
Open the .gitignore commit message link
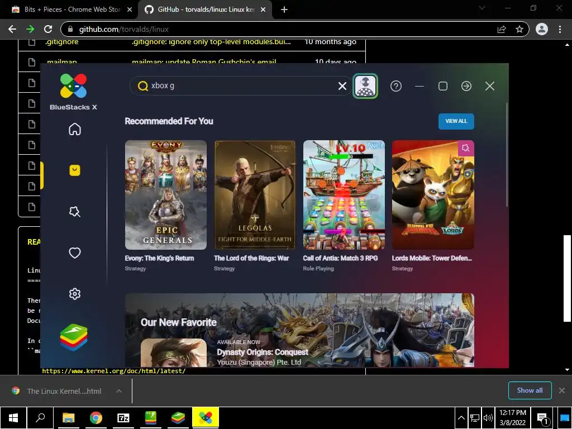211,42
